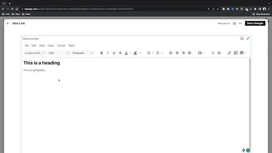Click Show preview
The height and width of the screenshot is (153, 272).
click(31, 39)
